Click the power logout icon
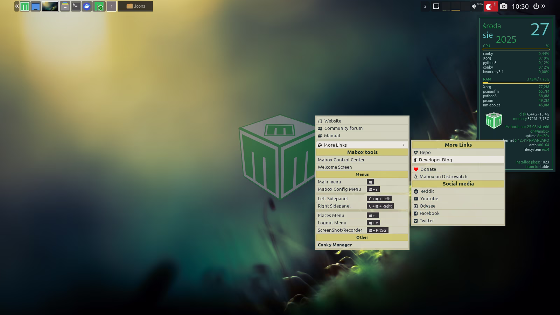The height and width of the screenshot is (315, 560). click(x=536, y=6)
